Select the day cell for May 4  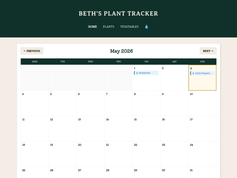pos(35,103)
